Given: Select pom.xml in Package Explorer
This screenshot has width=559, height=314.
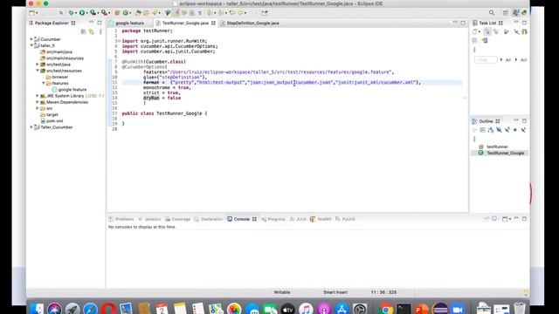Looking at the screenshot, I should [52, 120].
